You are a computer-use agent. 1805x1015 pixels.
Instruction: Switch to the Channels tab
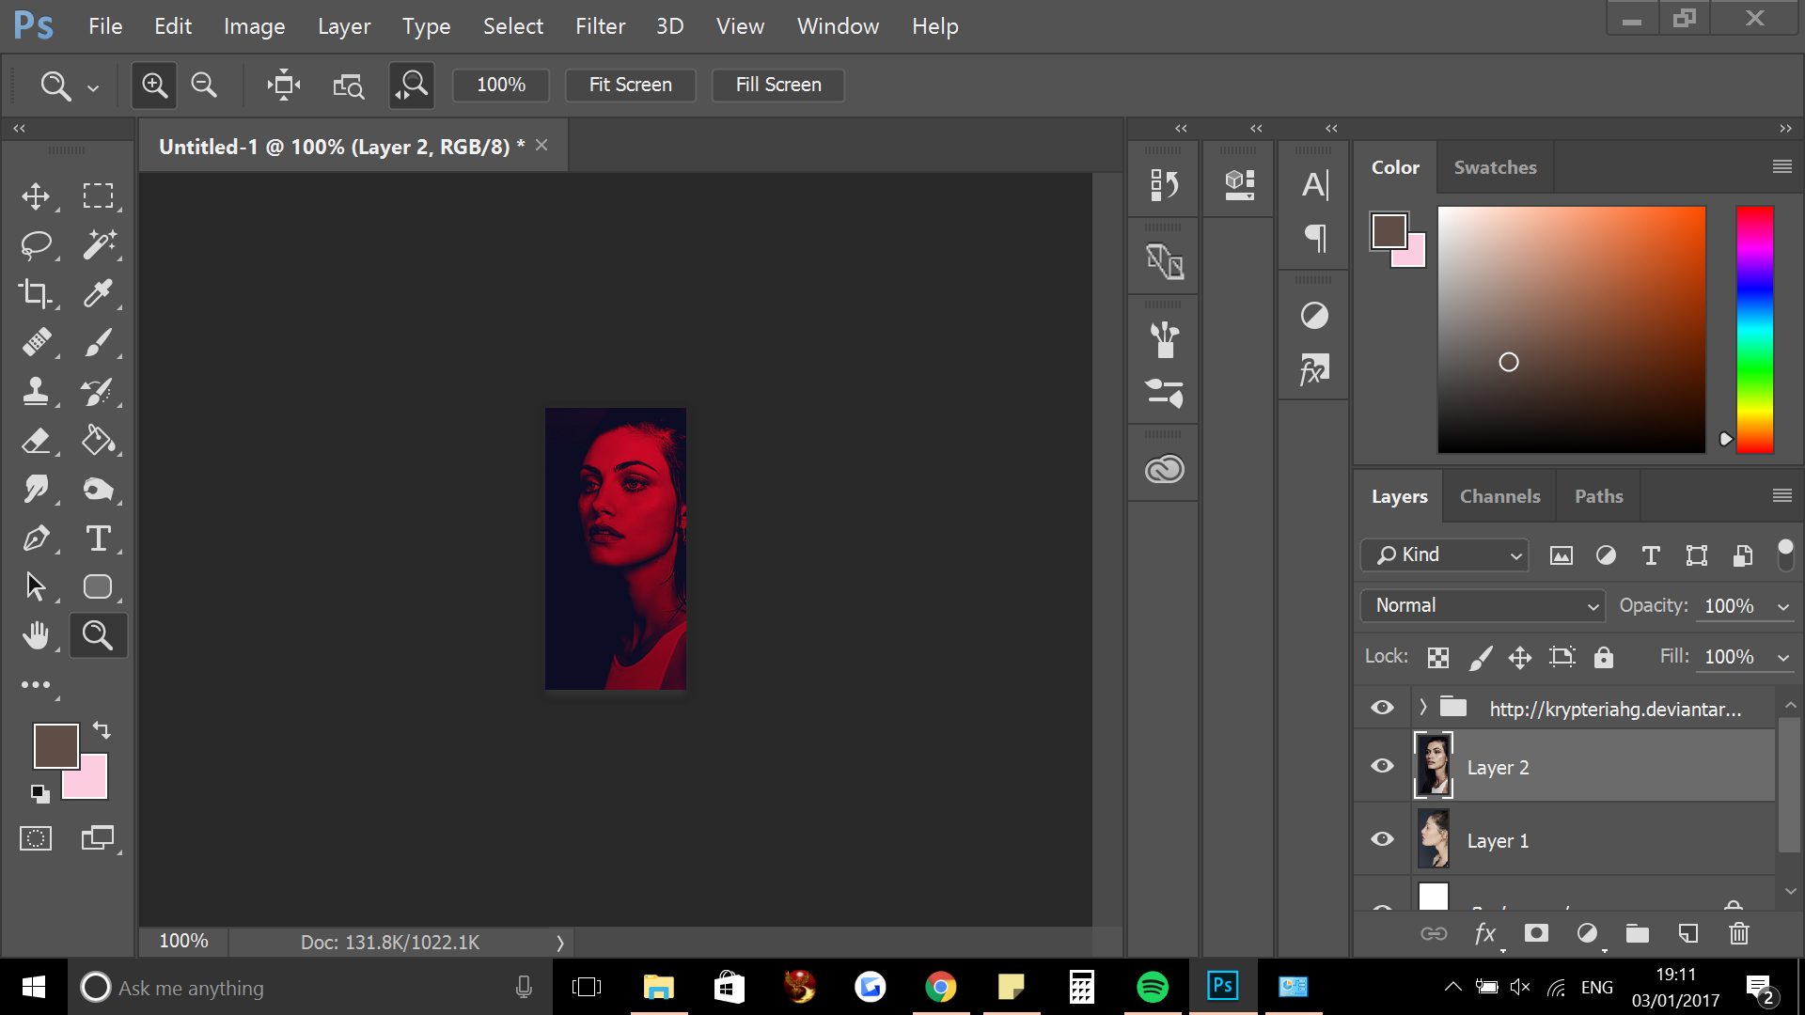point(1499,496)
